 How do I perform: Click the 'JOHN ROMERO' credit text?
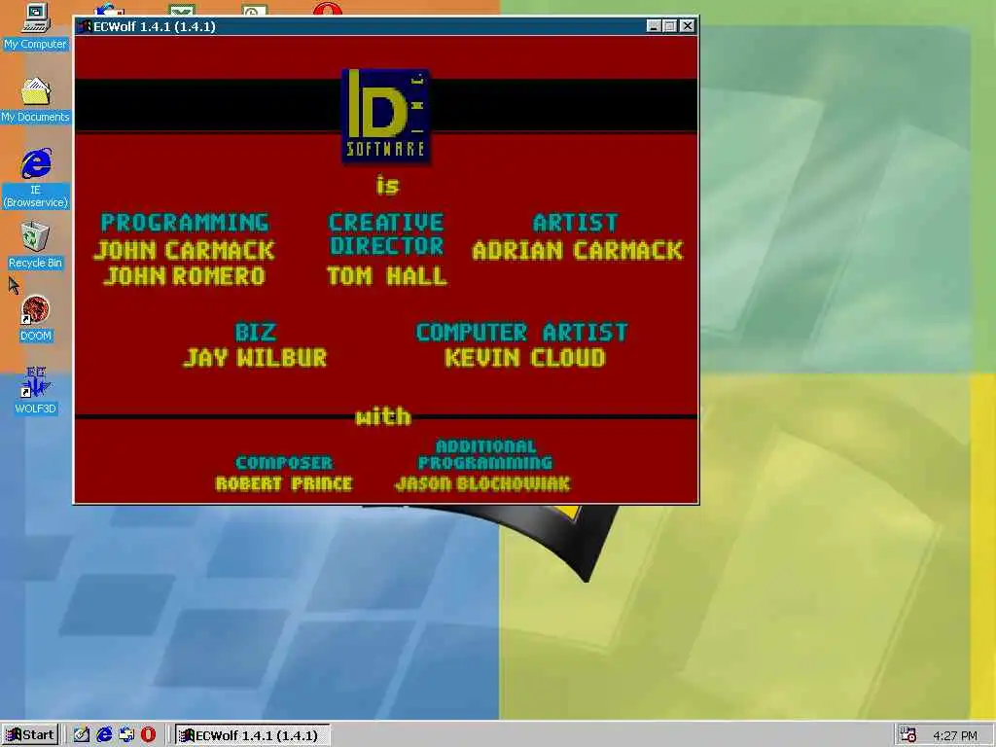pos(184,275)
